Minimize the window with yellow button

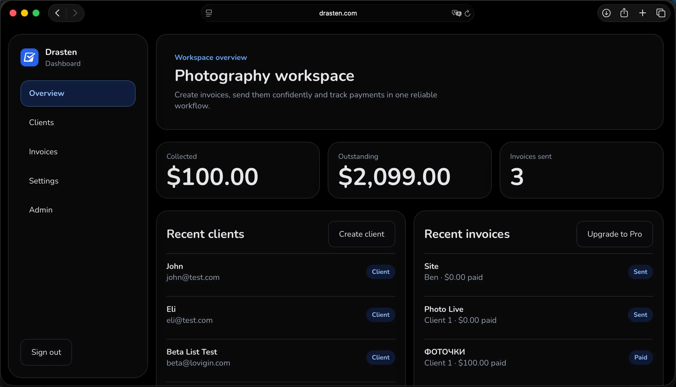pos(24,13)
